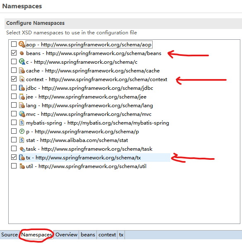Enable the task namespace checkbox
This screenshot has height=243, width=242.
tap(14, 149)
